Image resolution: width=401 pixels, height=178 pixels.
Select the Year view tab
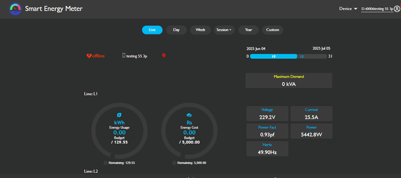(x=248, y=30)
